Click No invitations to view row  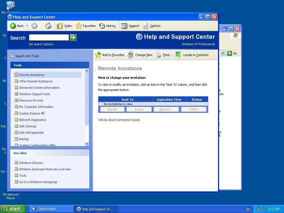coord(153,104)
